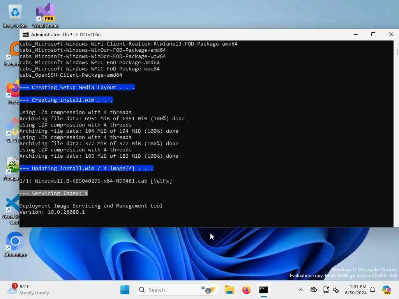
Task: Click 'Archiving file data: 6951 MiB' line
Action: click(102, 118)
